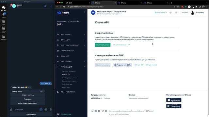Screen dimensions: 209x117
Task: Expand the Настройки sidebar section
Action: (x=71, y=61)
